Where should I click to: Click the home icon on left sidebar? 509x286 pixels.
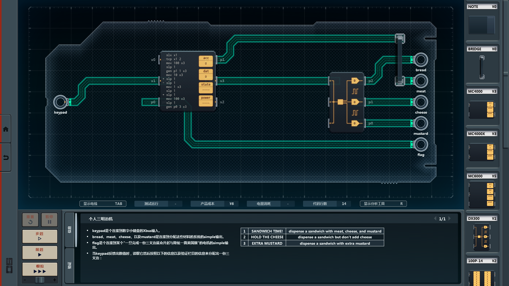(6, 129)
